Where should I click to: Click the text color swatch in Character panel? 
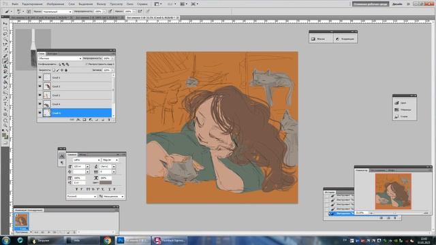click(x=106, y=182)
